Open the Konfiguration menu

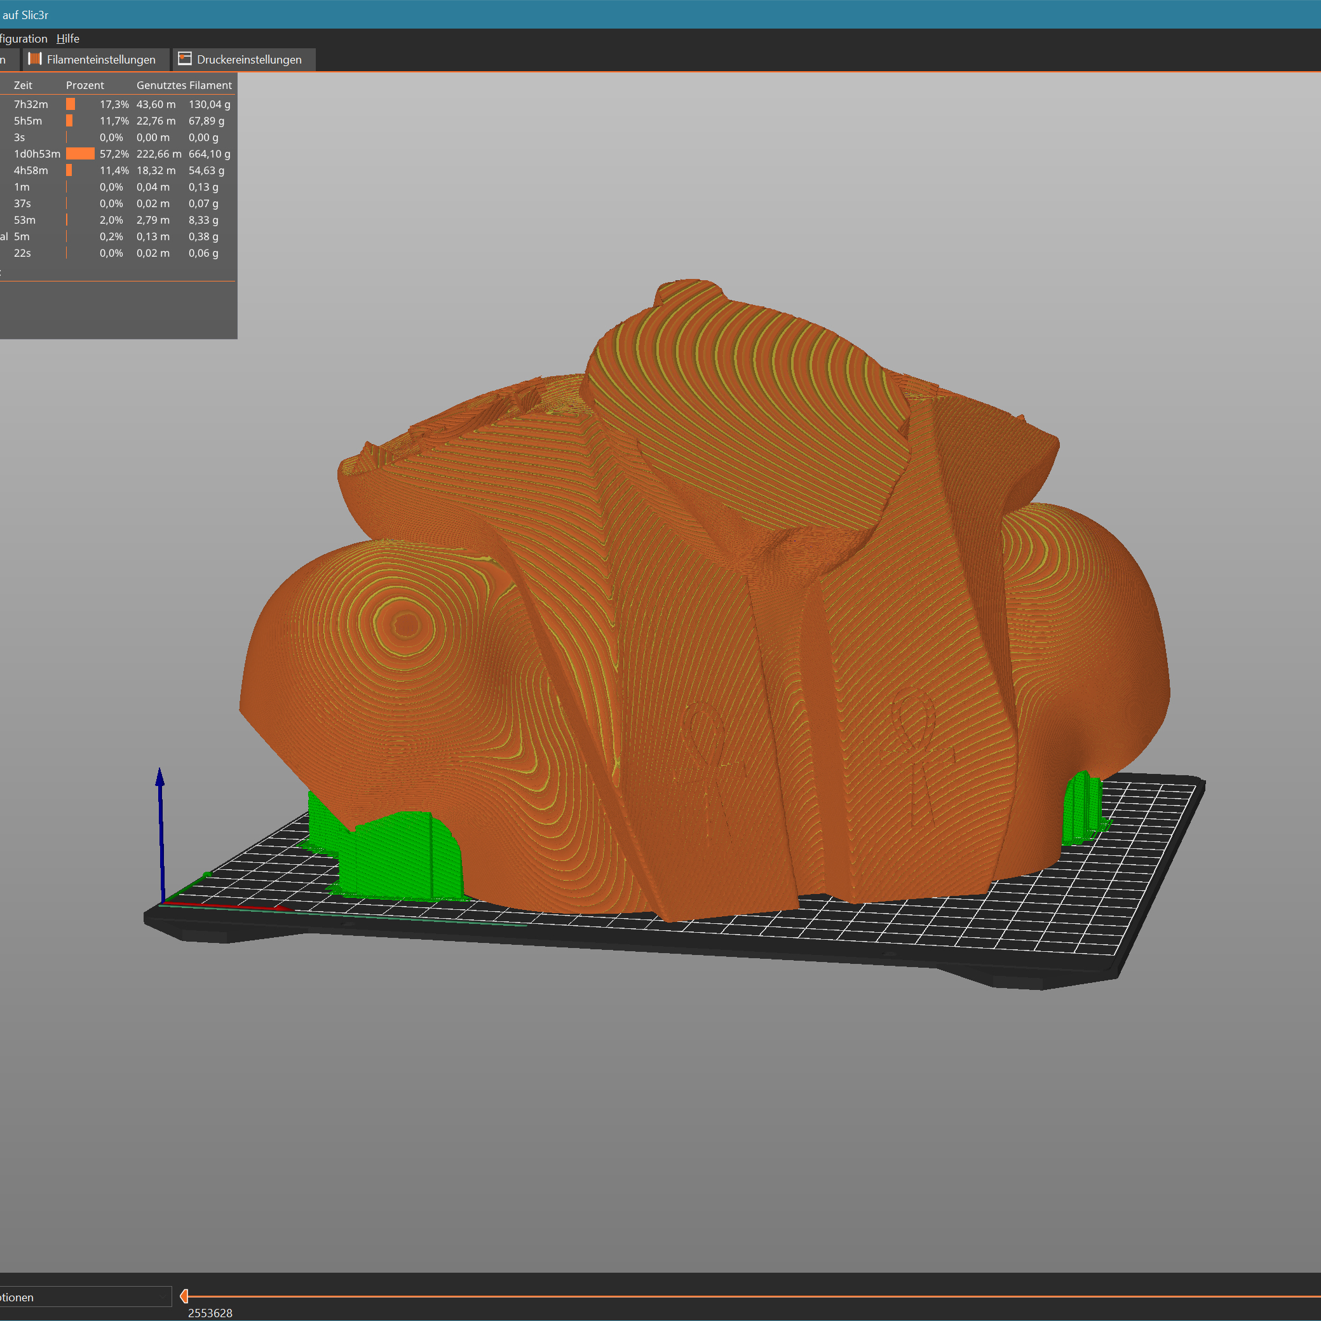tap(24, 38)
